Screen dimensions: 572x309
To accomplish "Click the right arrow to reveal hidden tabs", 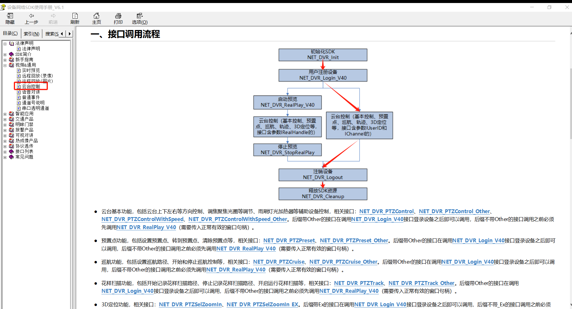I will click(70, 33).
